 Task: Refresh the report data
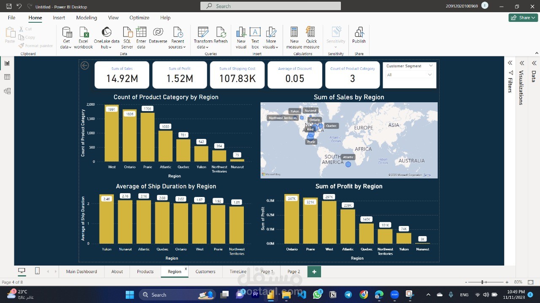(223, 37)
